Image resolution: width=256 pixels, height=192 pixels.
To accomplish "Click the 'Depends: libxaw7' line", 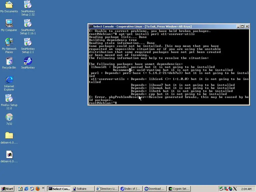I will (183, 85).
